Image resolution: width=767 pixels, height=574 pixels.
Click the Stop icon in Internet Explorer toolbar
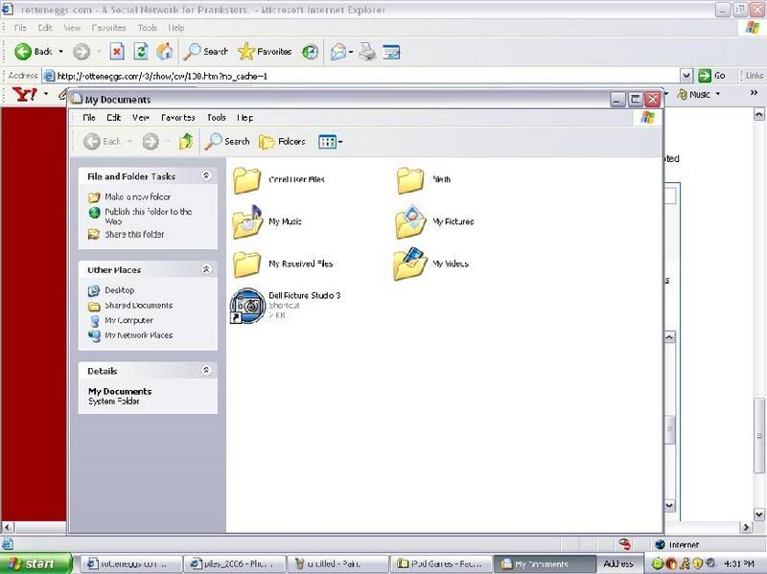[117, 52]
